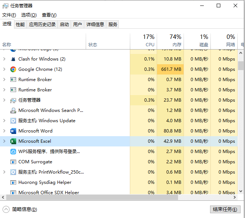
Task: Select the Microsoft Windows Search P... row name
Action: 51,110
